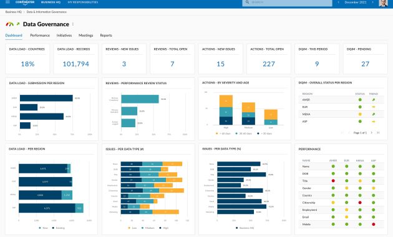The height and width of the screenshot is (237, 393).
Task: Click the ASP sideways trend arrow in DQIM table
Action: tap(374, 122)
